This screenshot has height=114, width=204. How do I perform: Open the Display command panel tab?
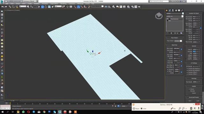(x=179, y=10)
